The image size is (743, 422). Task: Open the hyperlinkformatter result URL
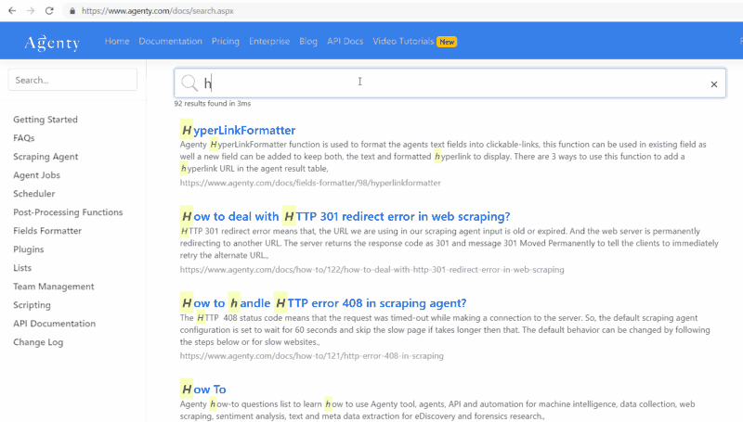[x=310, y=183]
